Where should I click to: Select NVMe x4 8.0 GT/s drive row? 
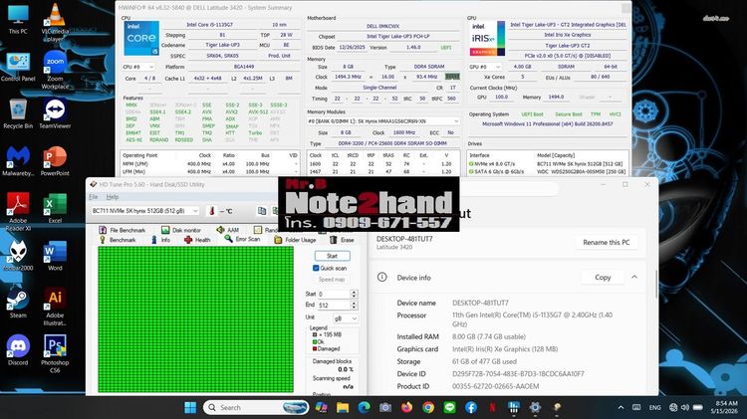547,164
